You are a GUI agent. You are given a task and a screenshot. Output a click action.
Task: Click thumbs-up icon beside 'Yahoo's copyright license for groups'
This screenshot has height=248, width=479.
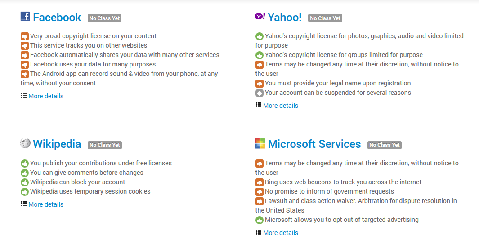point(260,55)
